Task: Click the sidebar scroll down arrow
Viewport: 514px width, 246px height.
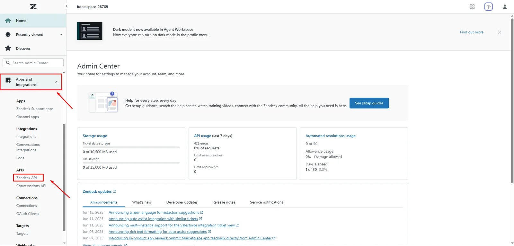Action: [64, 243]
